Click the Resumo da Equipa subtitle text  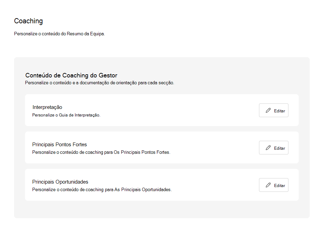click(x=59, y=34)
